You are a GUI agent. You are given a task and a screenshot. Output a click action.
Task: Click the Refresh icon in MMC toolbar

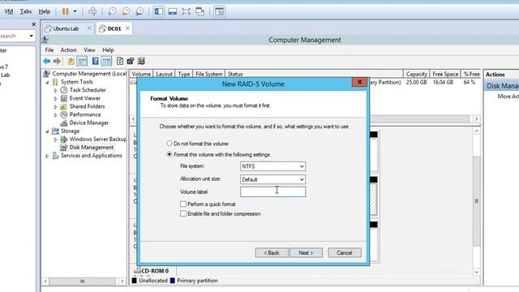click(120, 62)
